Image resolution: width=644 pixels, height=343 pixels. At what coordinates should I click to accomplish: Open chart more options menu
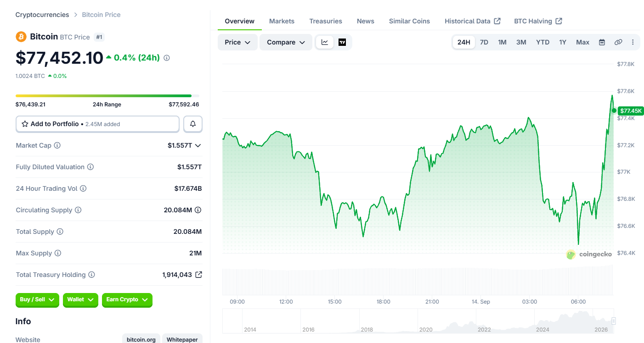pyautogui.click(x=633, y=42)
